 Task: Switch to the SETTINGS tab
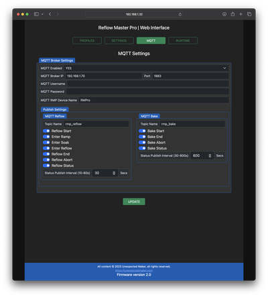tap(119, 41)
